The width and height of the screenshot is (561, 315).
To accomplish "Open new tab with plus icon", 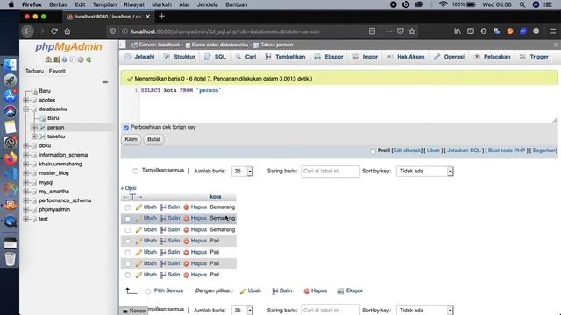I will point(161,17).
